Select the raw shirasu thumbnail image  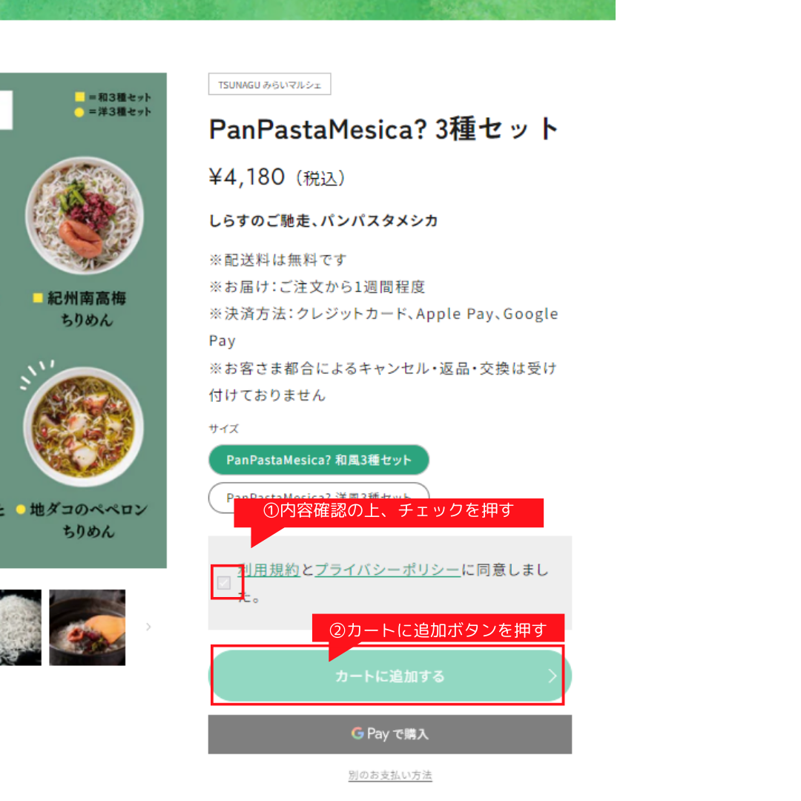21,627
